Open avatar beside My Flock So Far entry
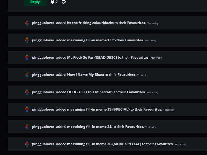The height and width of the screenshot is (155, 207). 27,57
